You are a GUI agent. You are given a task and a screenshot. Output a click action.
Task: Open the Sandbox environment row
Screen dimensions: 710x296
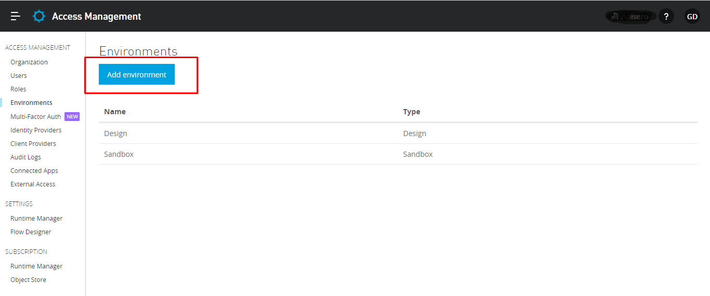119,154
